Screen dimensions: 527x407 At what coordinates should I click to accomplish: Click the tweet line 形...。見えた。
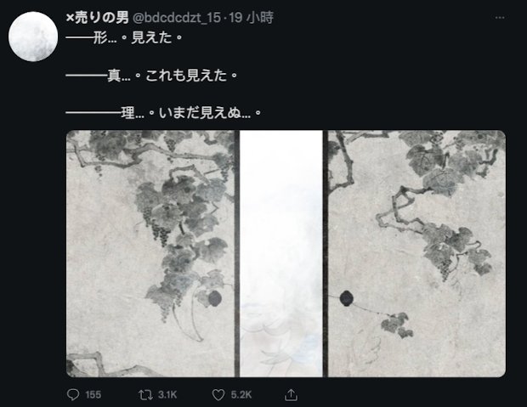124,37
